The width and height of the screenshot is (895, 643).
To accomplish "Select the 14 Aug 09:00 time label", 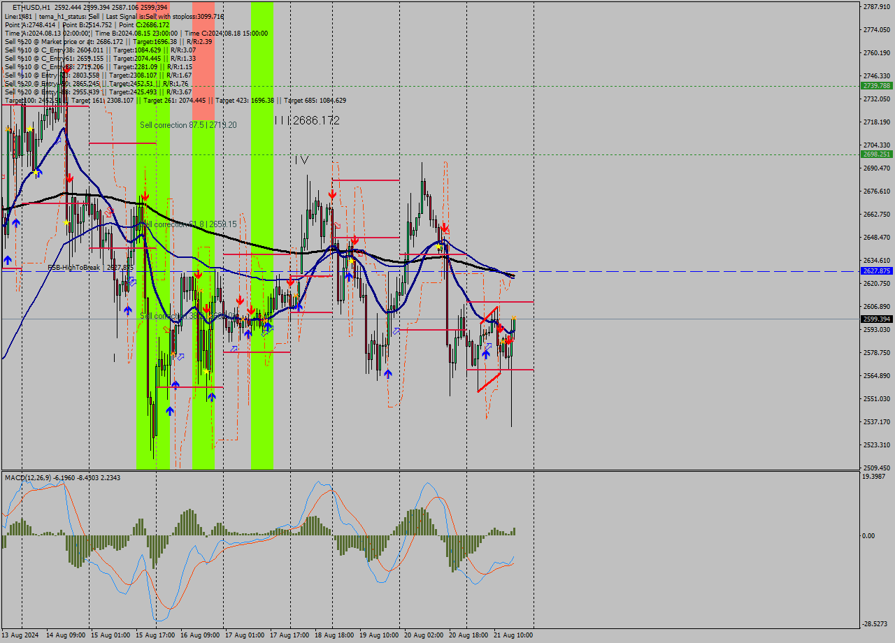I will point(66,635).
